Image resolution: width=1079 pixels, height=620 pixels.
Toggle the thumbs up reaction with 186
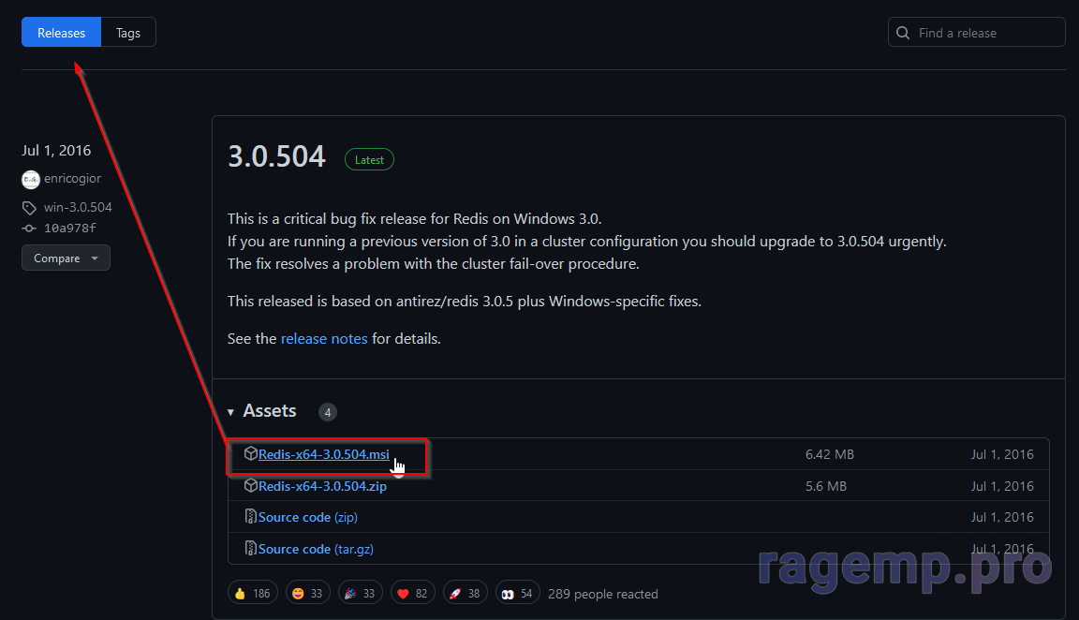[x=253, y=593]
